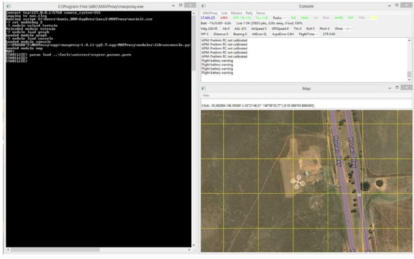Viewport: 414px width, 259px height.
Task: Click the AirSpeed 0 readout
Action: (x=259, y=29)
